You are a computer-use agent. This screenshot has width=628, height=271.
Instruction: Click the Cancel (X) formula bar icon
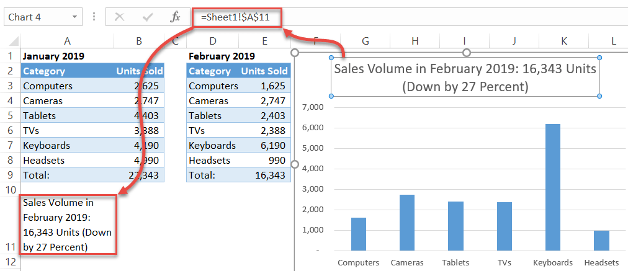tap(119, 17)
